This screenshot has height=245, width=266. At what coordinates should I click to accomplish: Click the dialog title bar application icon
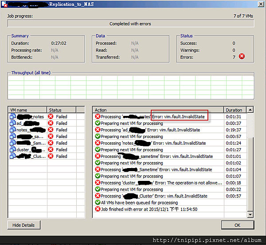pos(4,4)
